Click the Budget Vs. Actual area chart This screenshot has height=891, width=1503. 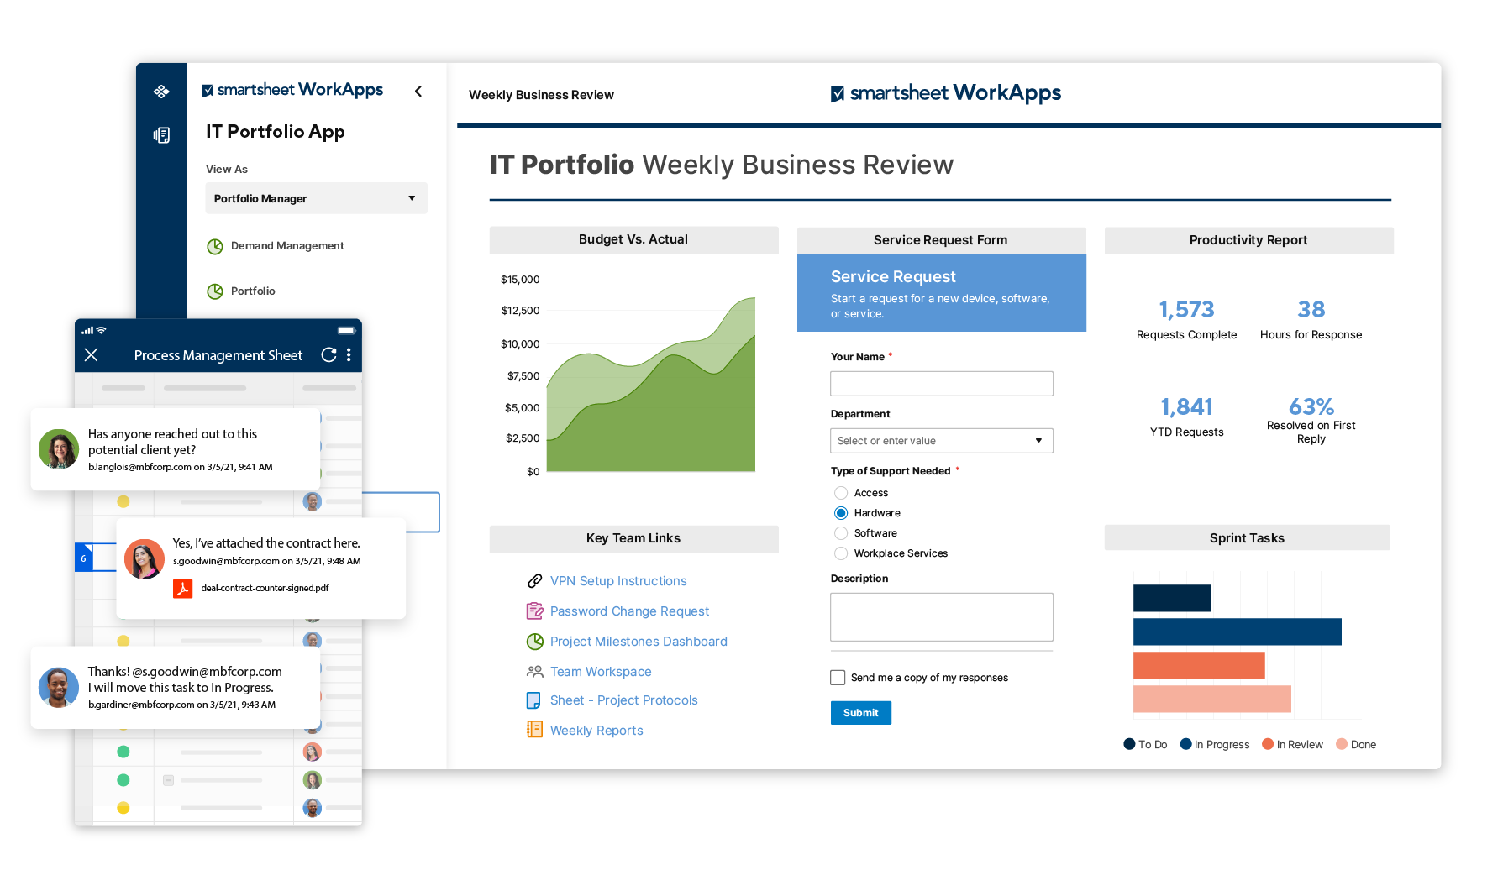point(651,384)
